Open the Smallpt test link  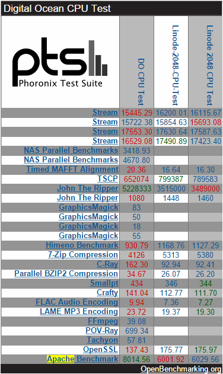(104, 283)
